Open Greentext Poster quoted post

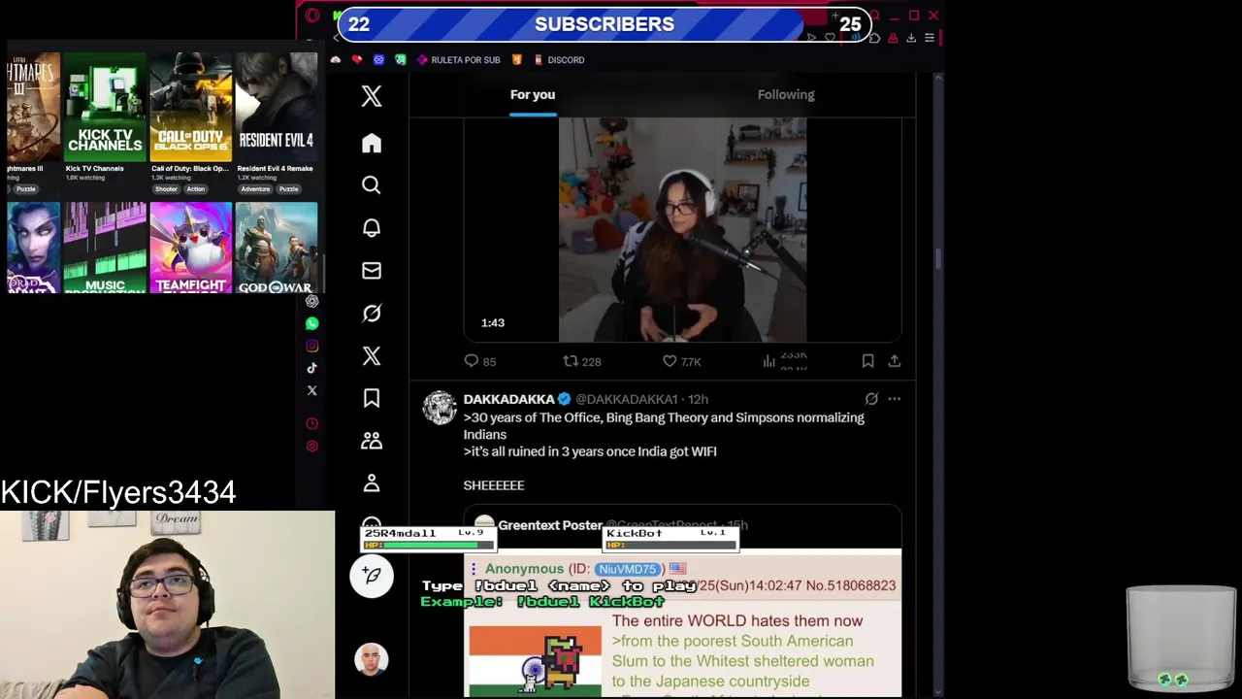(682, 600)
